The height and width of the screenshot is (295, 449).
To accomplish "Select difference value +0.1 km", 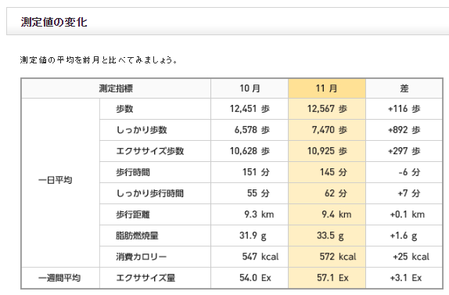I will 408,214.
